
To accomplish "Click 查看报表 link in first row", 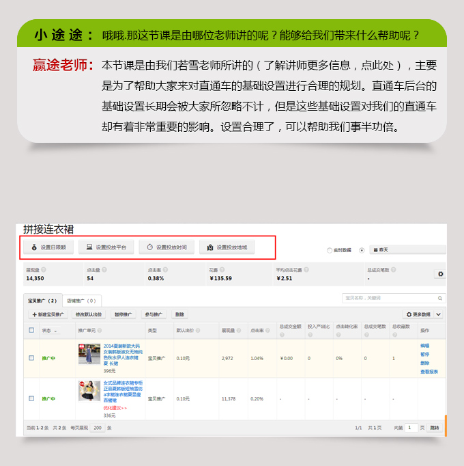I will (x=429, y=372).
